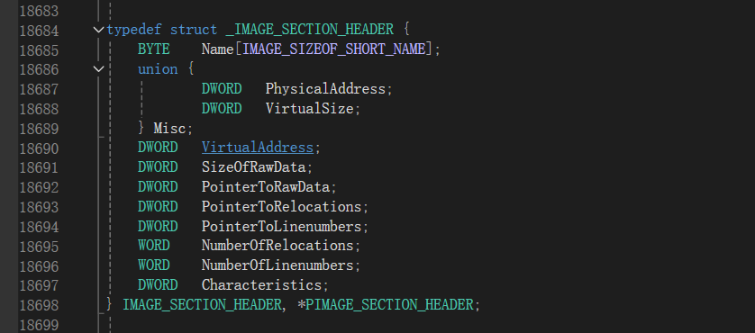Click the BYTE type on the Name line
755x333 pixels.
[153, 49]
